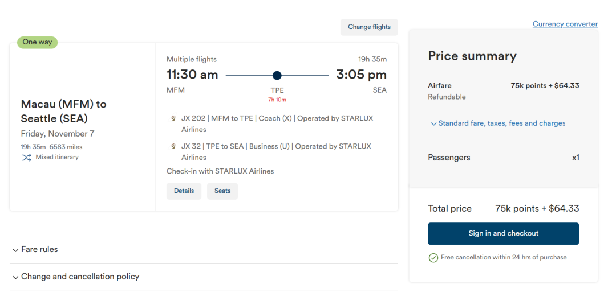616x297 pixels.
Task: Select the TPE layover dot on timeline
Action: 277,75
